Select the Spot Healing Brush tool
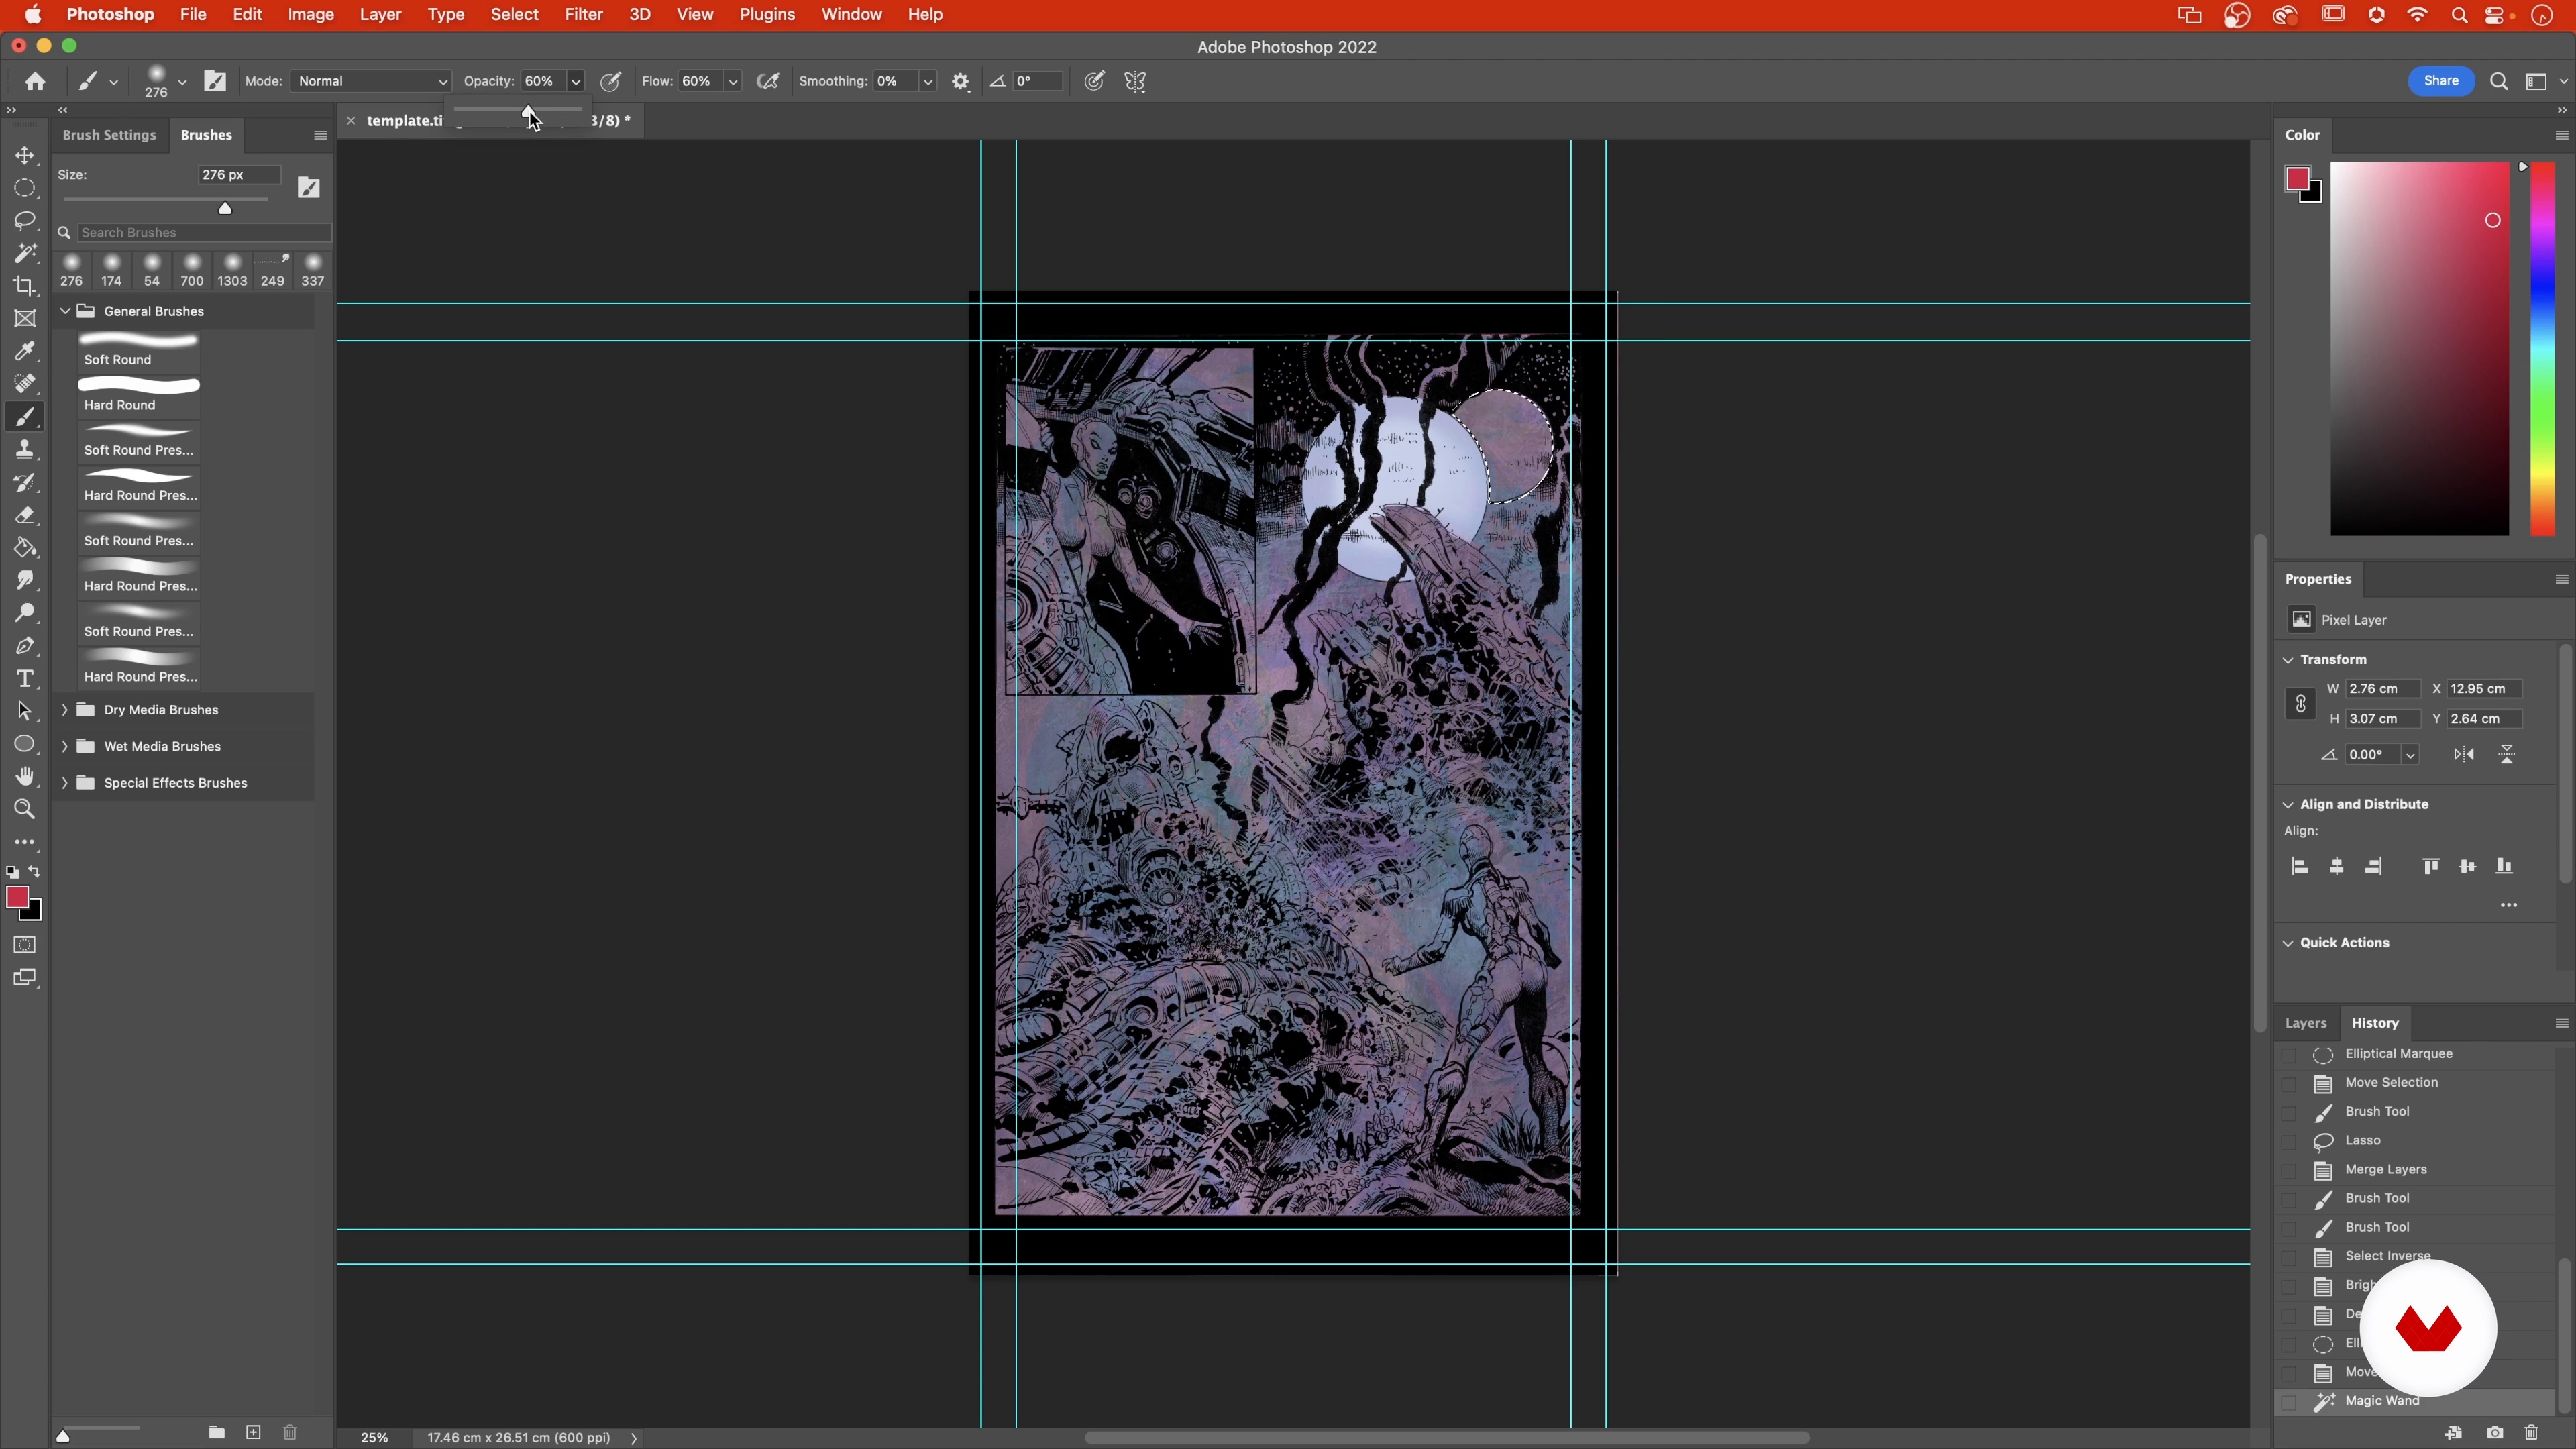Viewport: 2576px width, 1449px height. [x=25, y=384]
